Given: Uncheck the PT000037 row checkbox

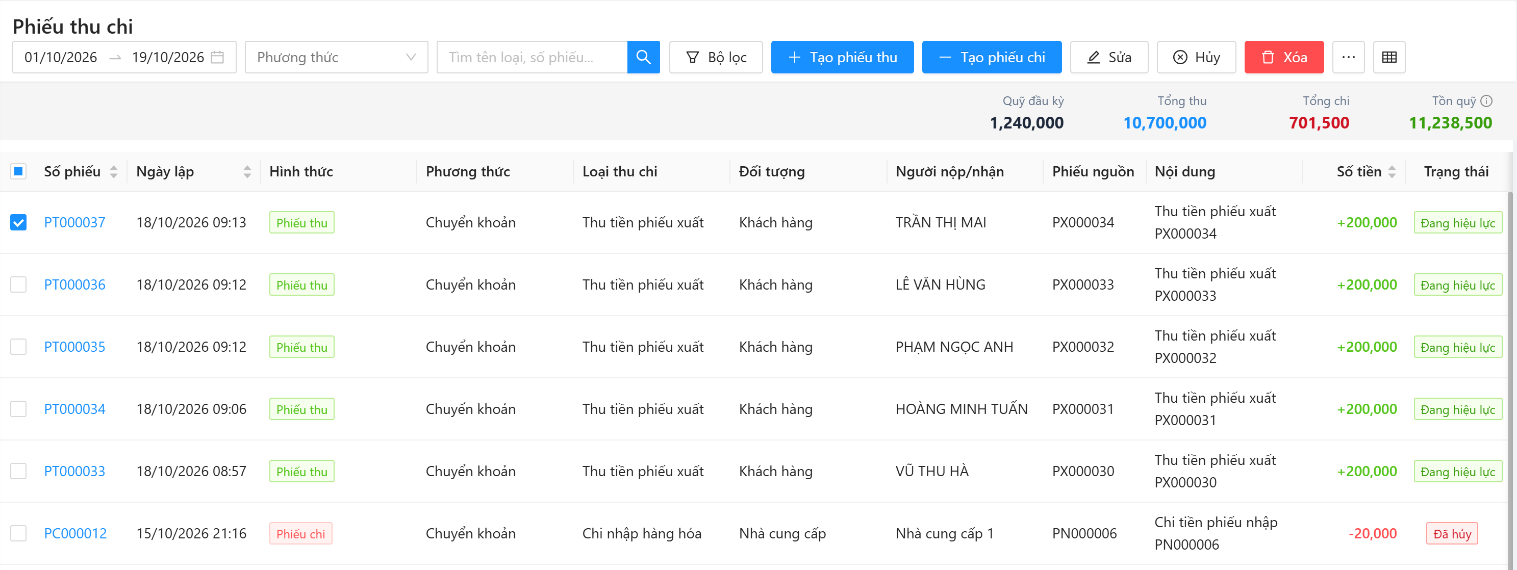Looking at the screenshot, I should point(18,223).
